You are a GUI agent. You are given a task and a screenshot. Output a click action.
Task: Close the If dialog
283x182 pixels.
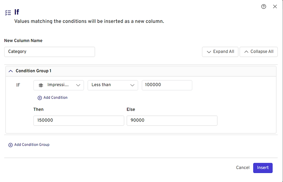click(x=275, y=6)
